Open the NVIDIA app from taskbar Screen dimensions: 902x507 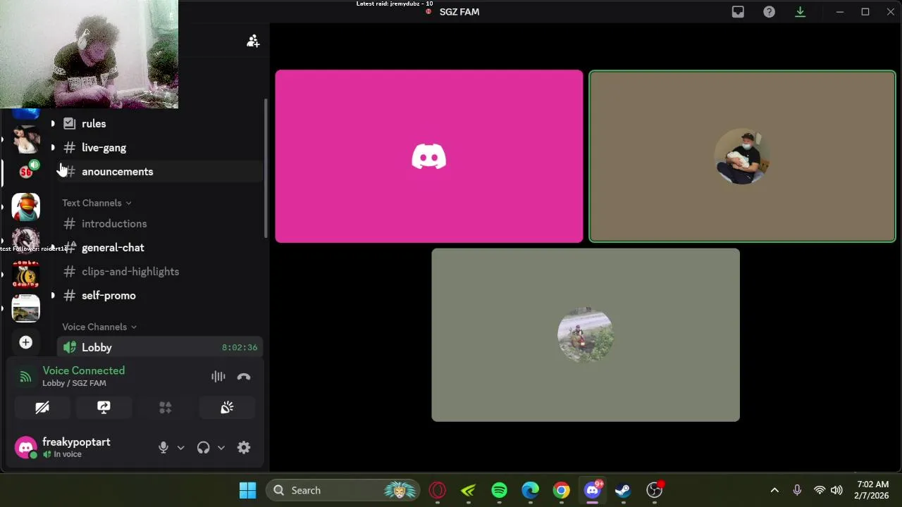coord(469,490)
